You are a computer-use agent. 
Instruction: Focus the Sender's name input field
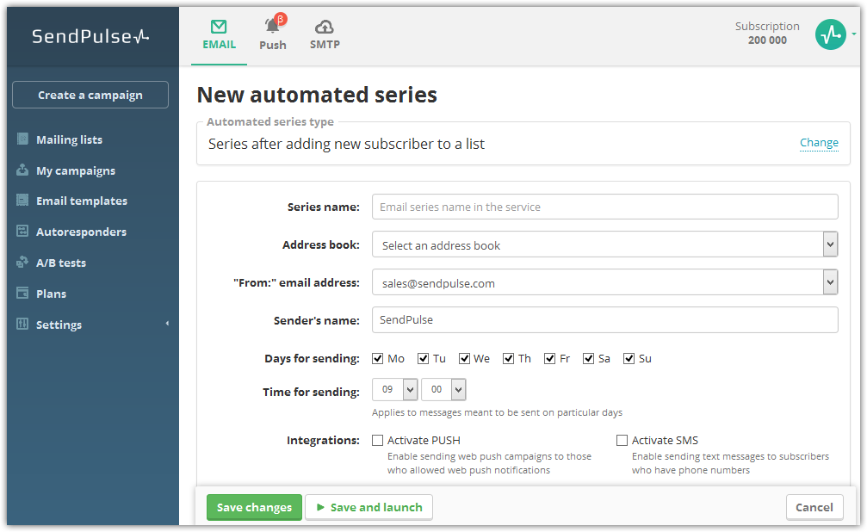pos(605,319)
